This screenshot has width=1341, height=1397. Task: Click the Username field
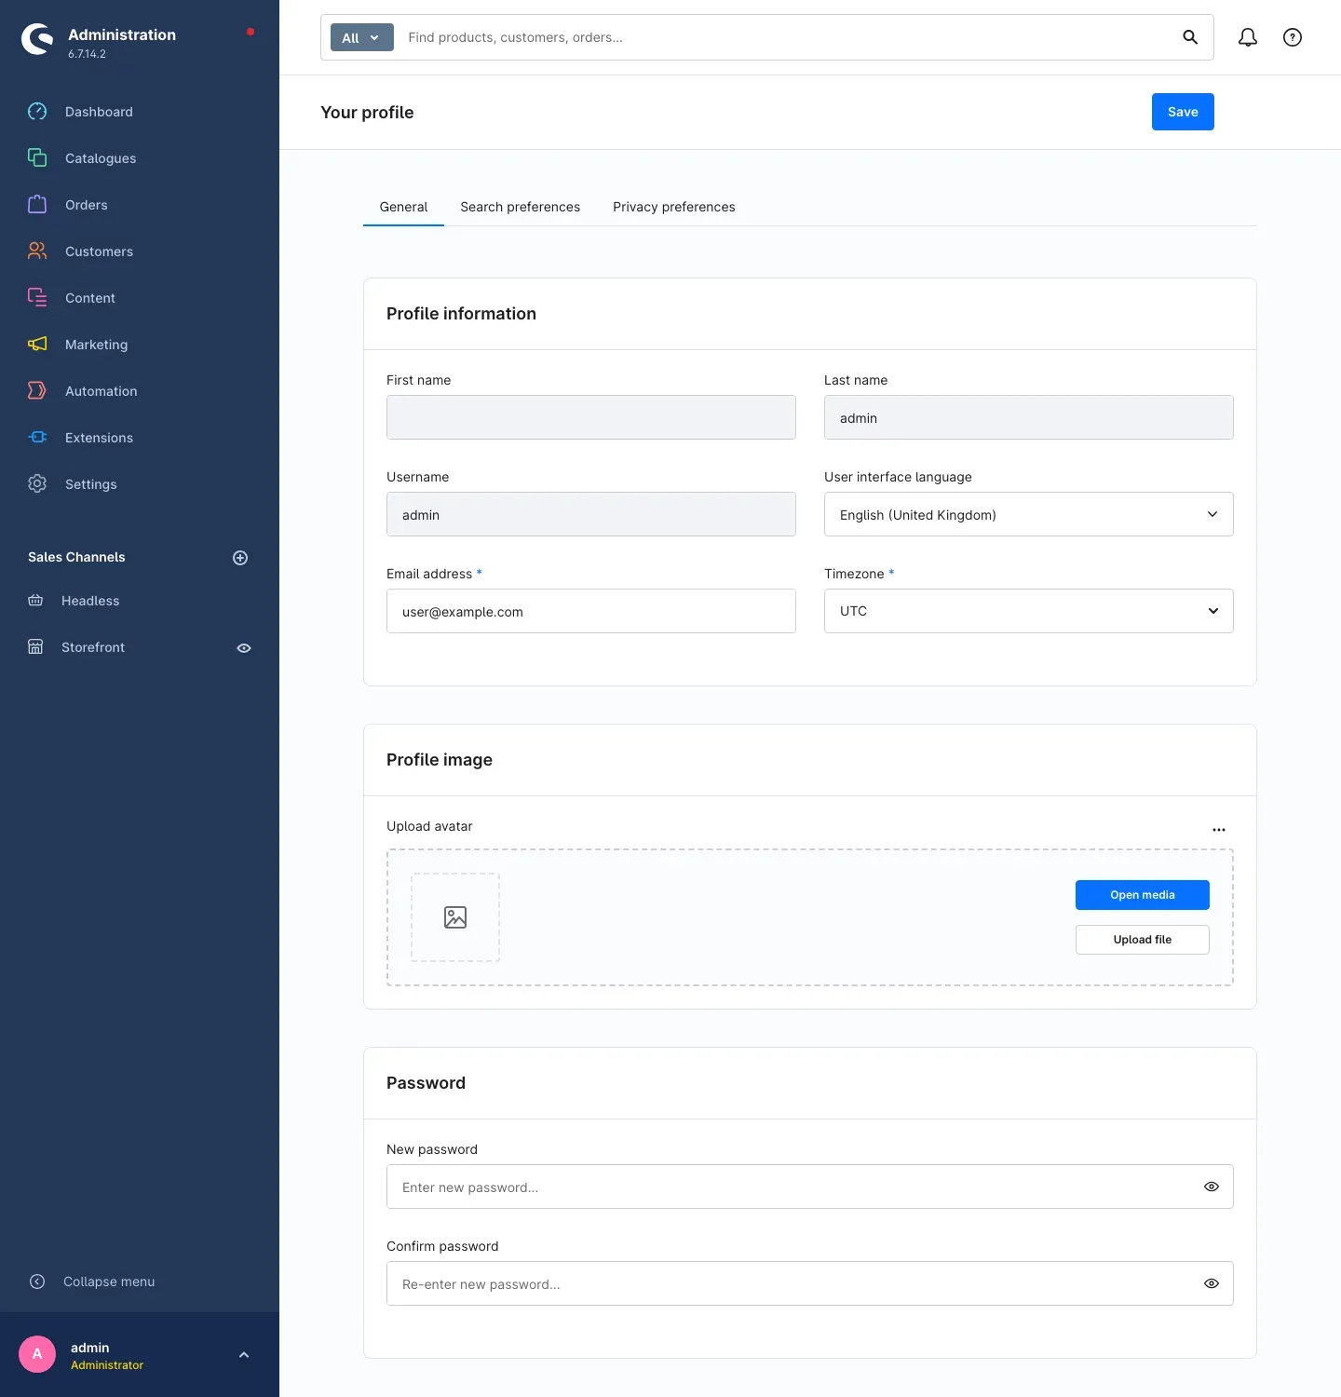591,514
